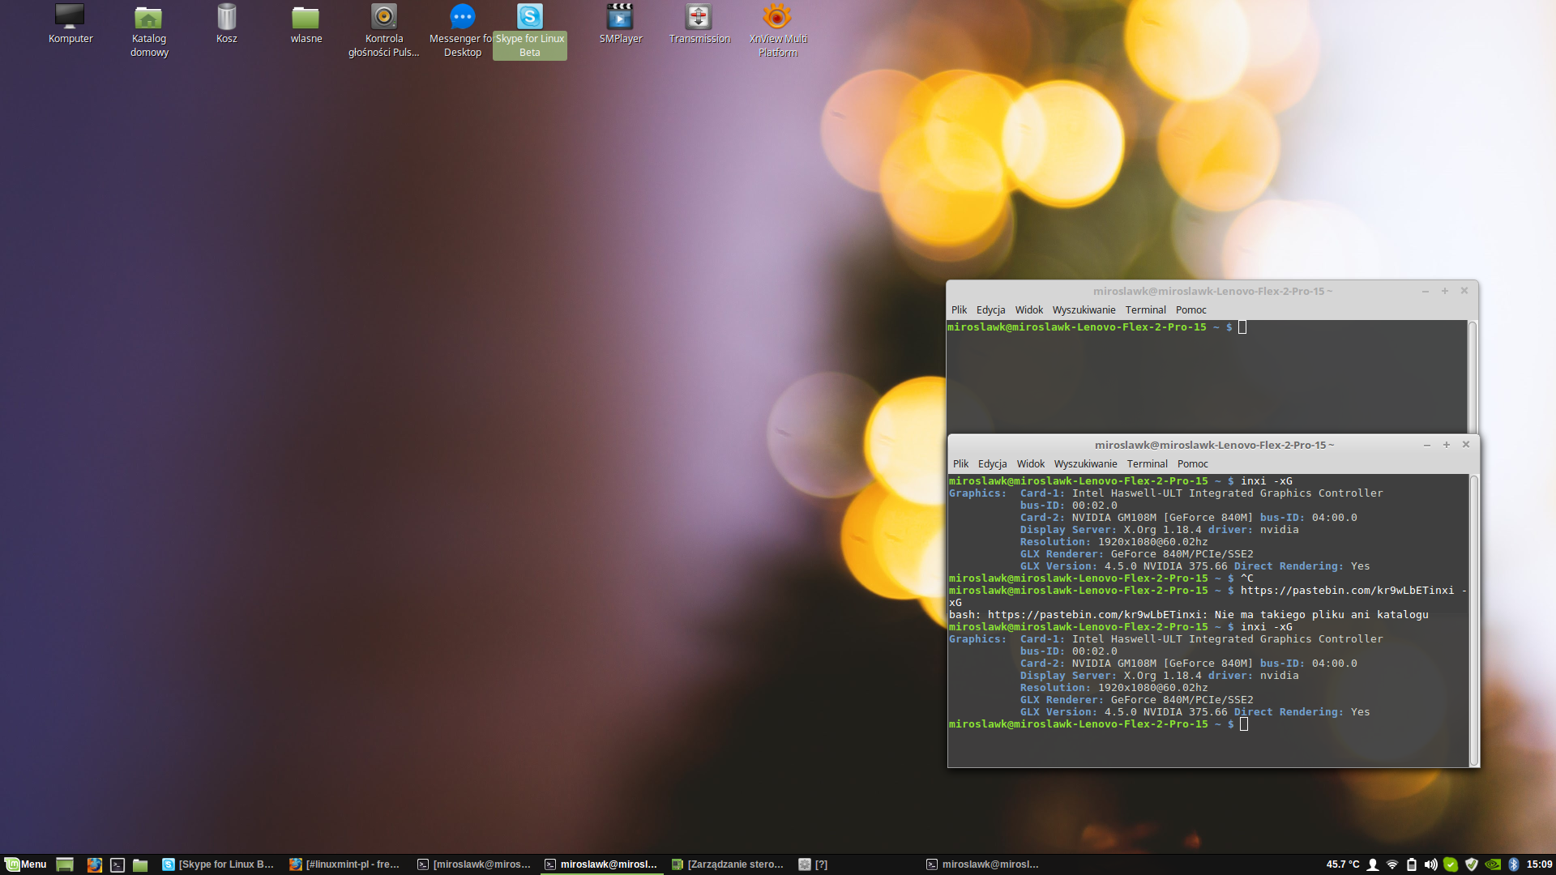Select the Skype for Linux Beta desktop icon
The image size is (1556, 875).
coord(530,30)
